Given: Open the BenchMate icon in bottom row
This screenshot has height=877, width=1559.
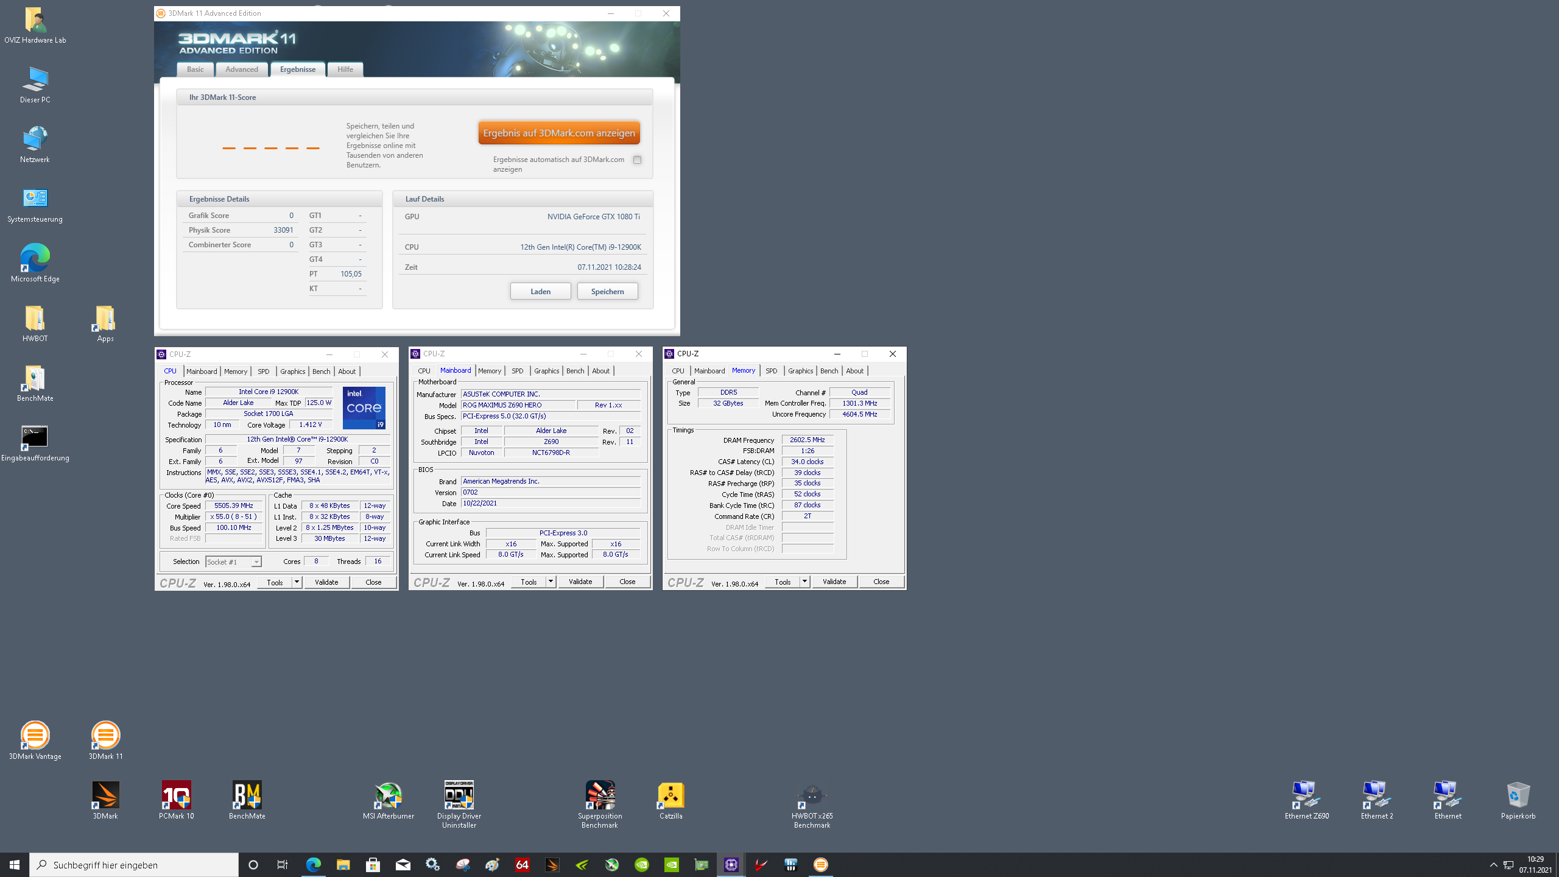Looking at the screenshot, I should tap(247, 800).
